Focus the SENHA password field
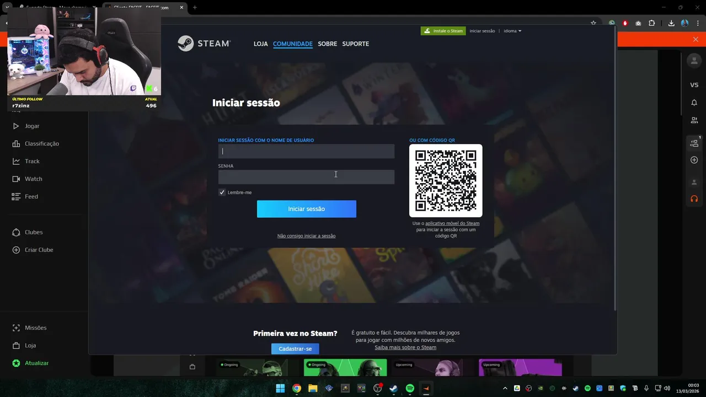This screenshot has width=706, height=397. 306,177
